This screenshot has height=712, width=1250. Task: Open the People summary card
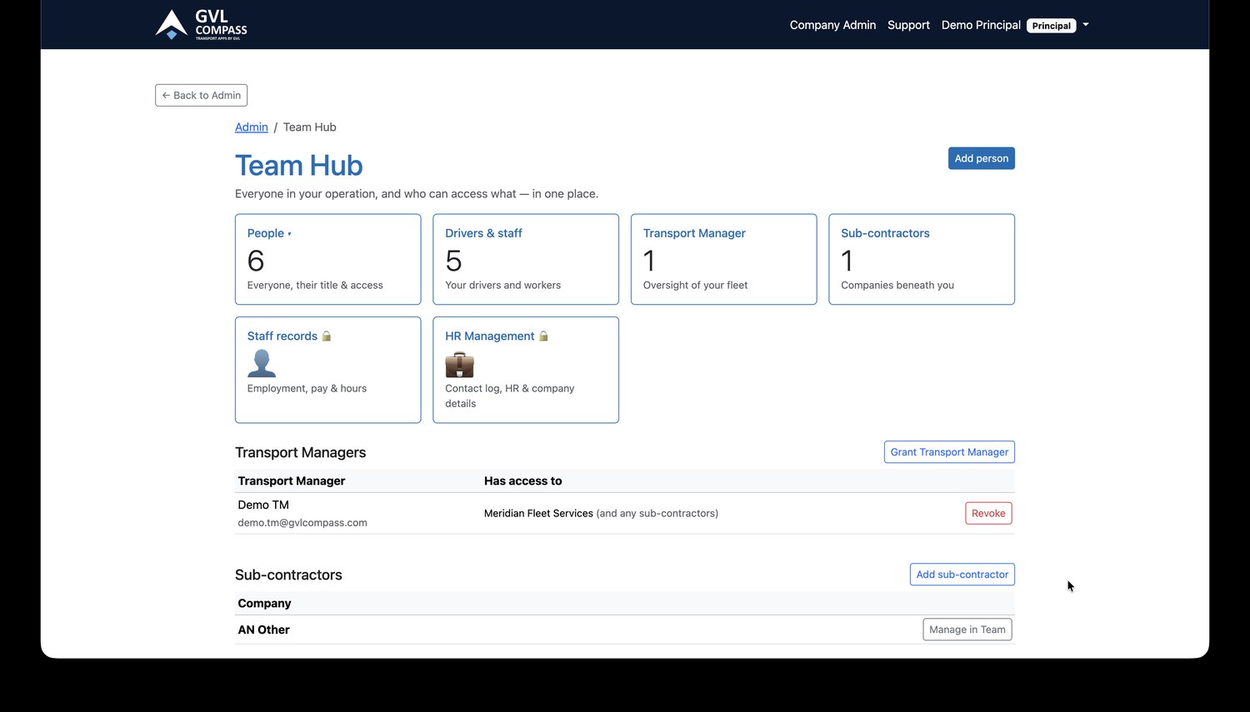pos(328,259)
